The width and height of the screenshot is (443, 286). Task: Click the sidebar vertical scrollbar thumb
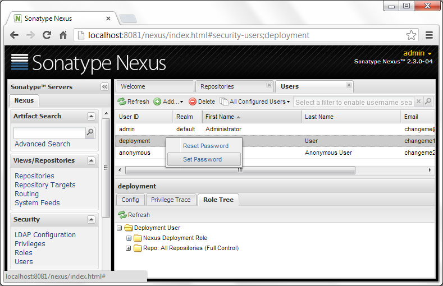[x=106, y=168]
